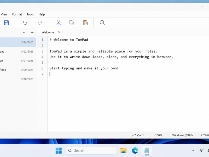Click the UTF-8 encoding indicator

click(205, 135)
